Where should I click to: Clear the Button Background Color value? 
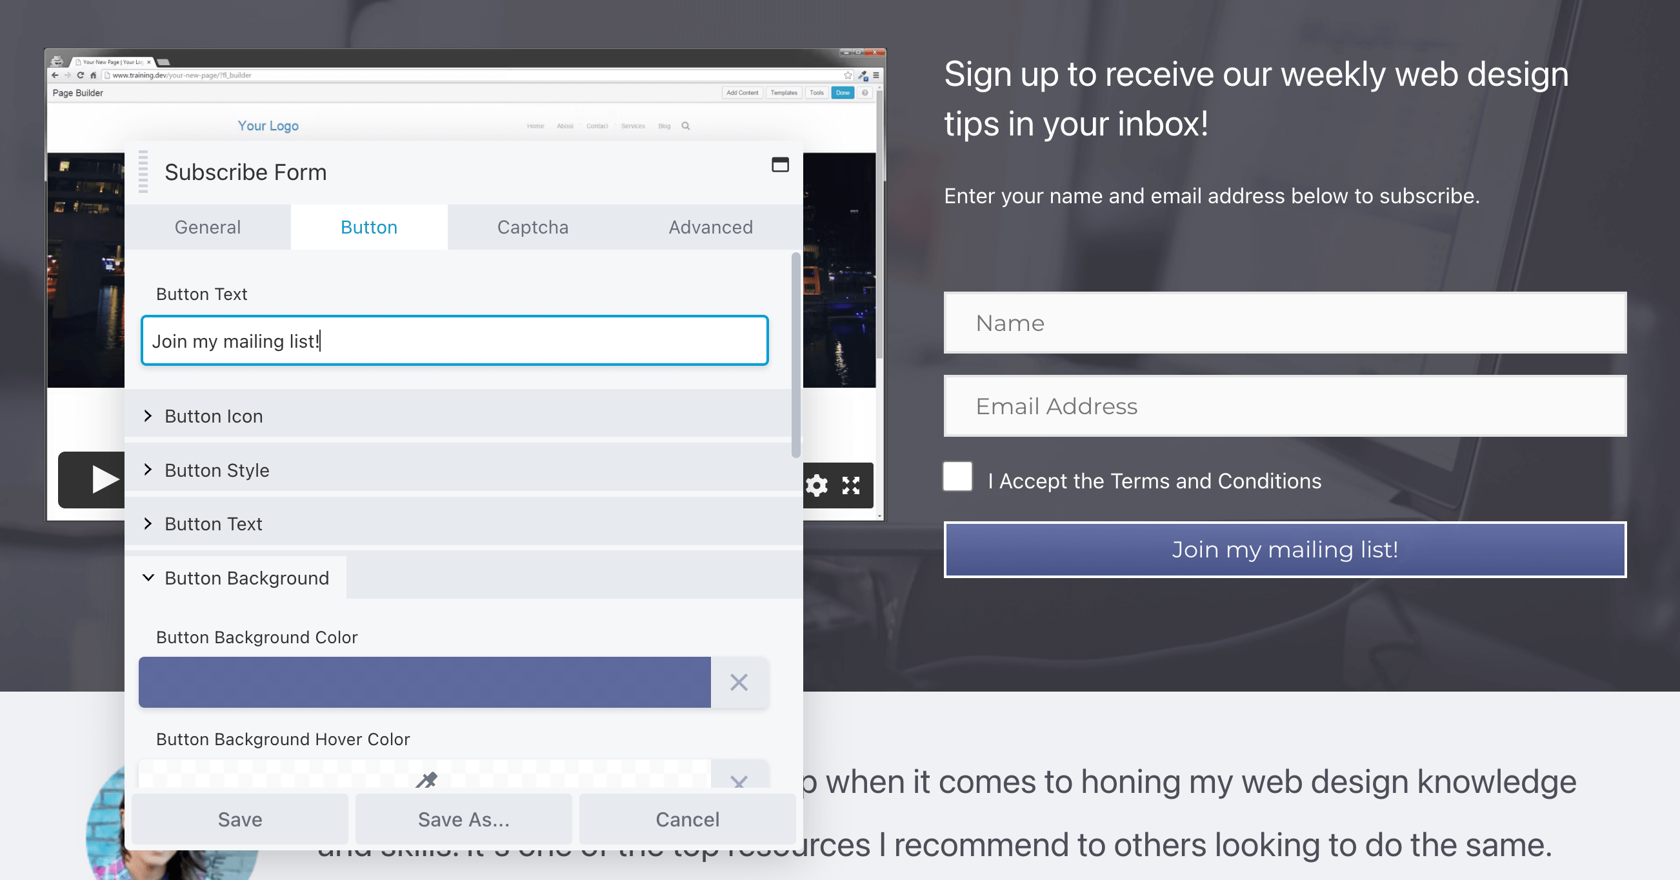739,683
